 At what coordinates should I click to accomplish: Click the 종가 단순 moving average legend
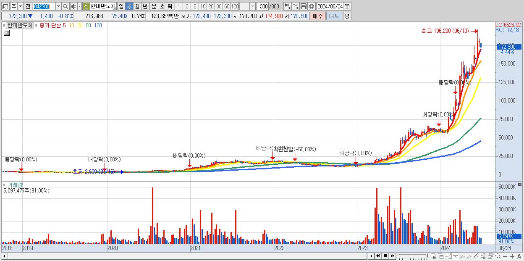(50, 25)
